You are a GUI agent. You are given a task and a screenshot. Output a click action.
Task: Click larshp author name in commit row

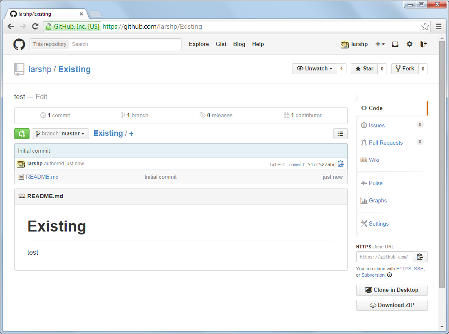tap(35, 164)
